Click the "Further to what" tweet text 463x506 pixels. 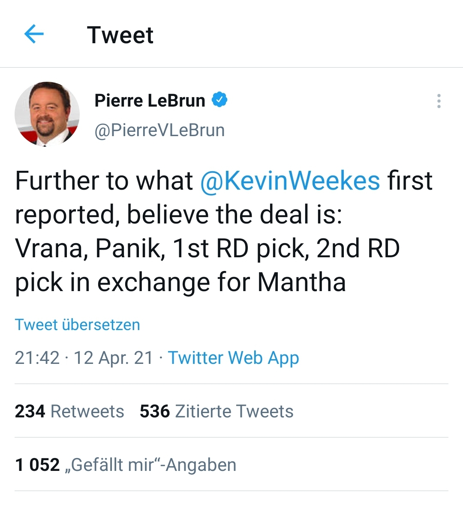(104, 181)
